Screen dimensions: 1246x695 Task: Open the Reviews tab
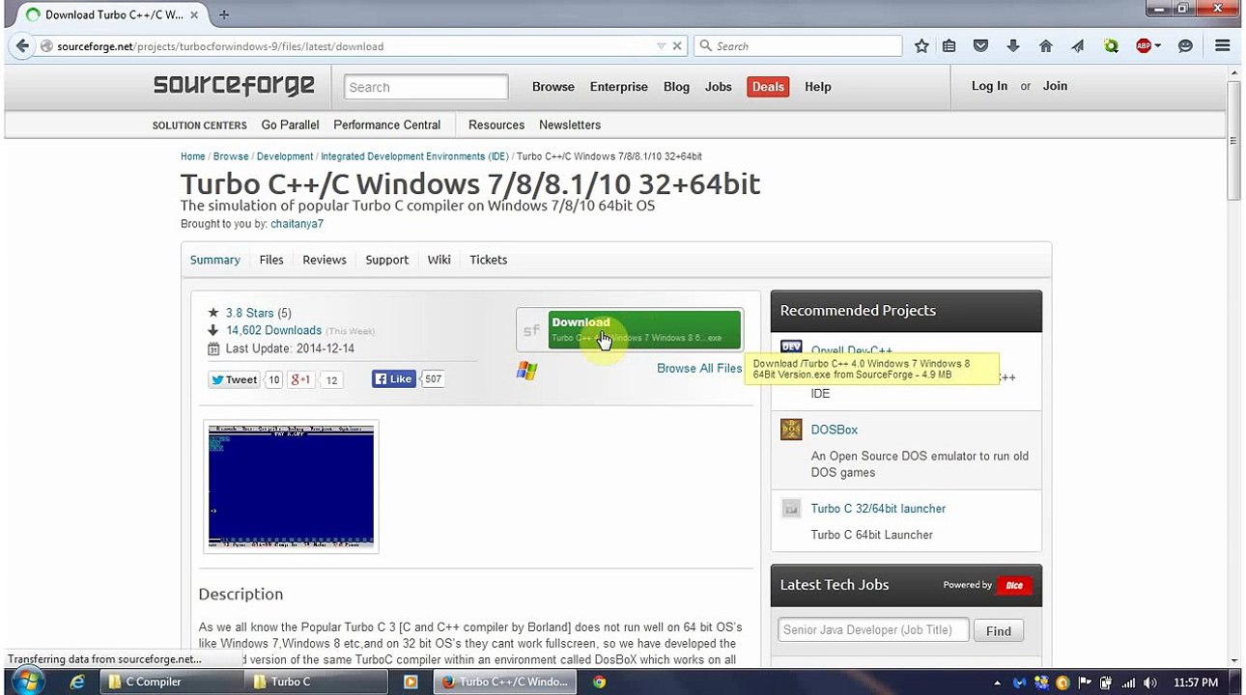(325, 260)
